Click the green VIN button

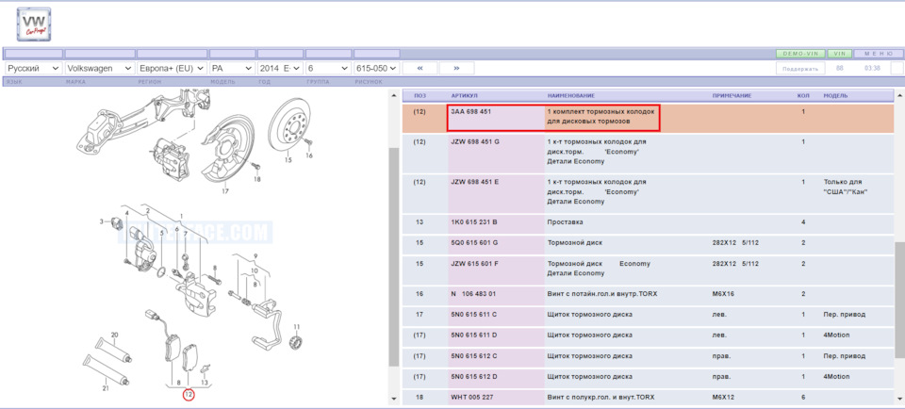point(840,54)
